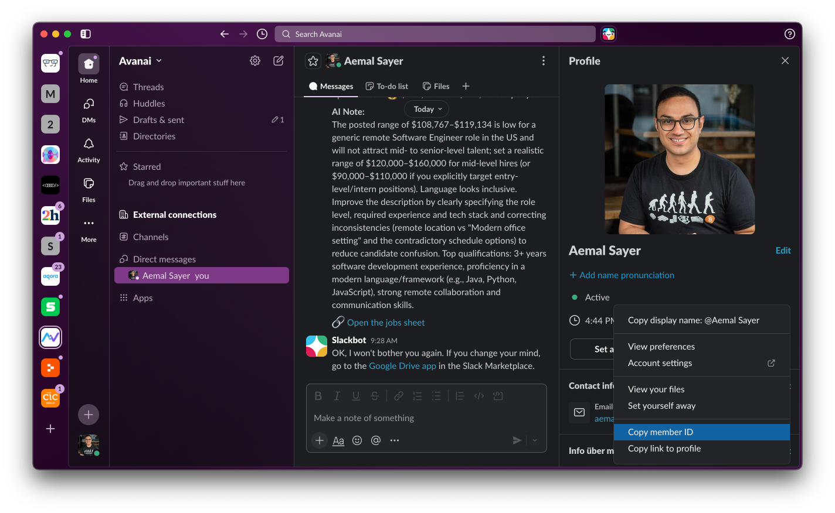Open the Today date dropdown
Image resolution: width=835 pixels, height=513 pixels.
(427, 109)
